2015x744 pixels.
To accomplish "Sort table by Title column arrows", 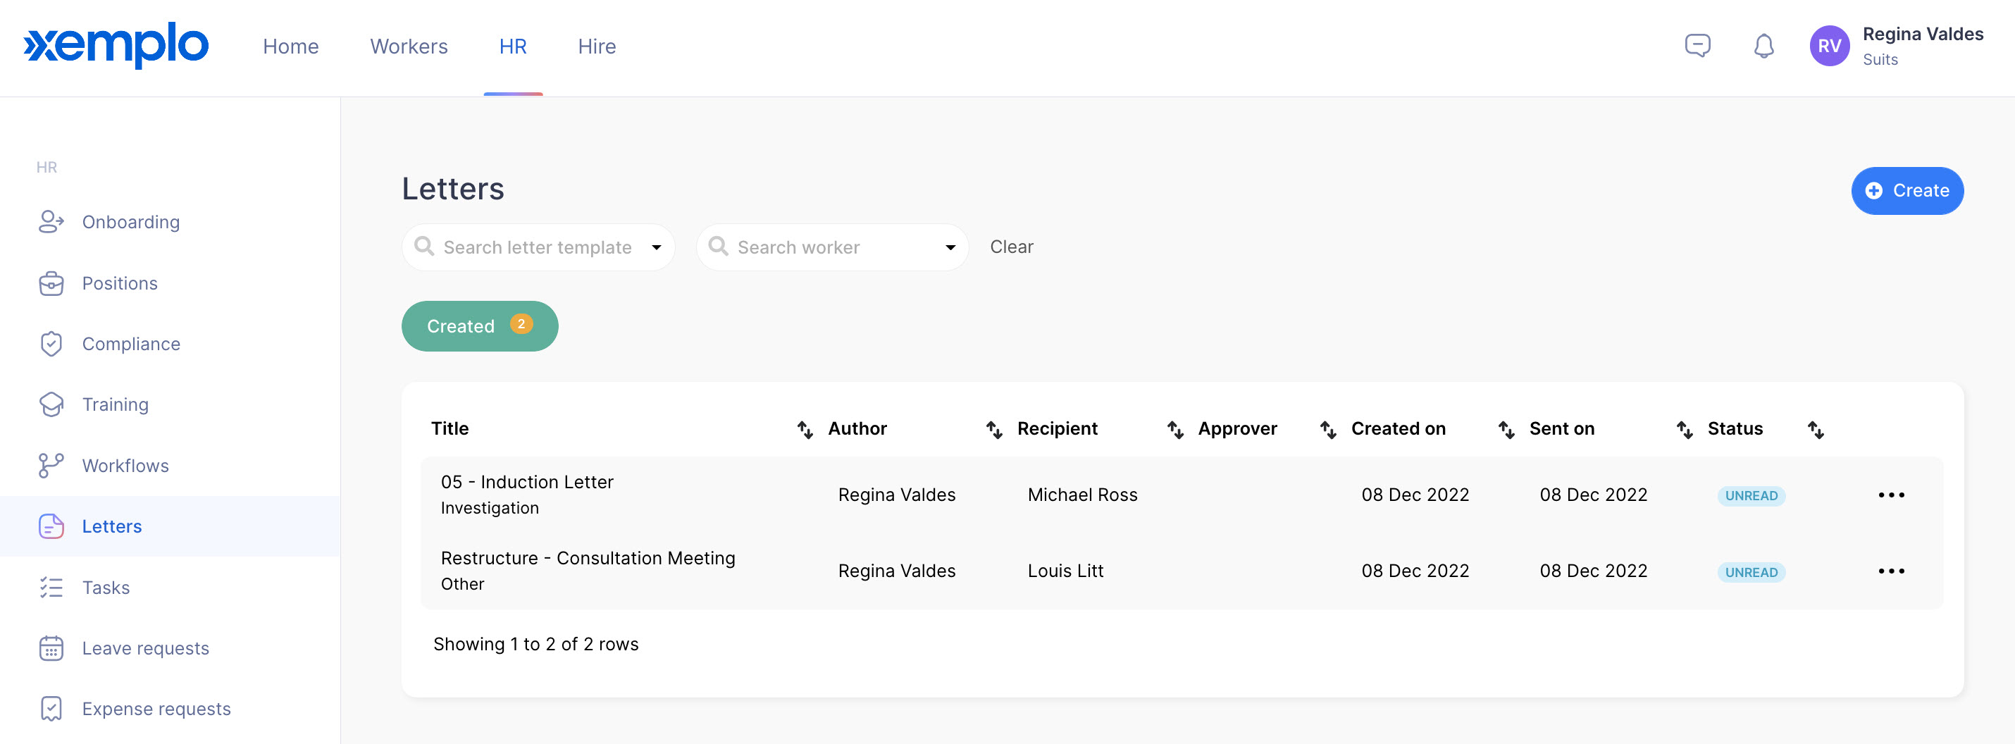I will click(804, 430).
